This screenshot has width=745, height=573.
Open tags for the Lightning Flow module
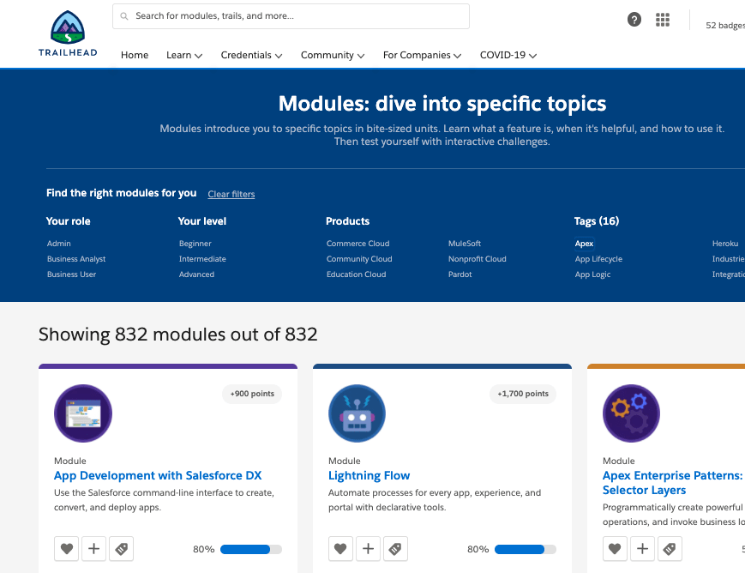(395, 549)
